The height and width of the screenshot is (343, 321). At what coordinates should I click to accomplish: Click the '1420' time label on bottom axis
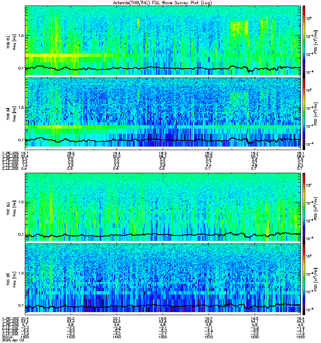[x=71, y=337]
